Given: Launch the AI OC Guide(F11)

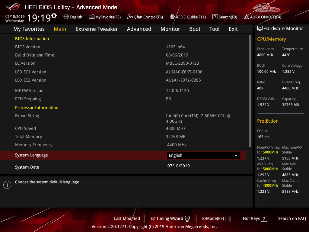Looking at the screenshot, I should pyautogui.click(x=188, y=17).
